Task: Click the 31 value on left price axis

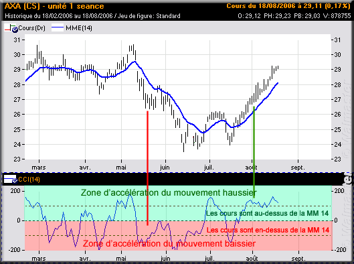Action: (17, 40)
